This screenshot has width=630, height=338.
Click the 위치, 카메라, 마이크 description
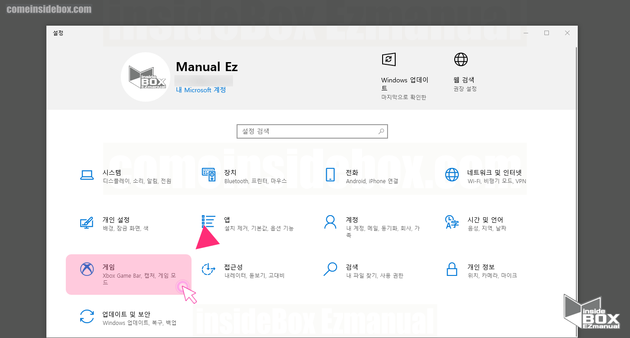[x=492, y=276]
